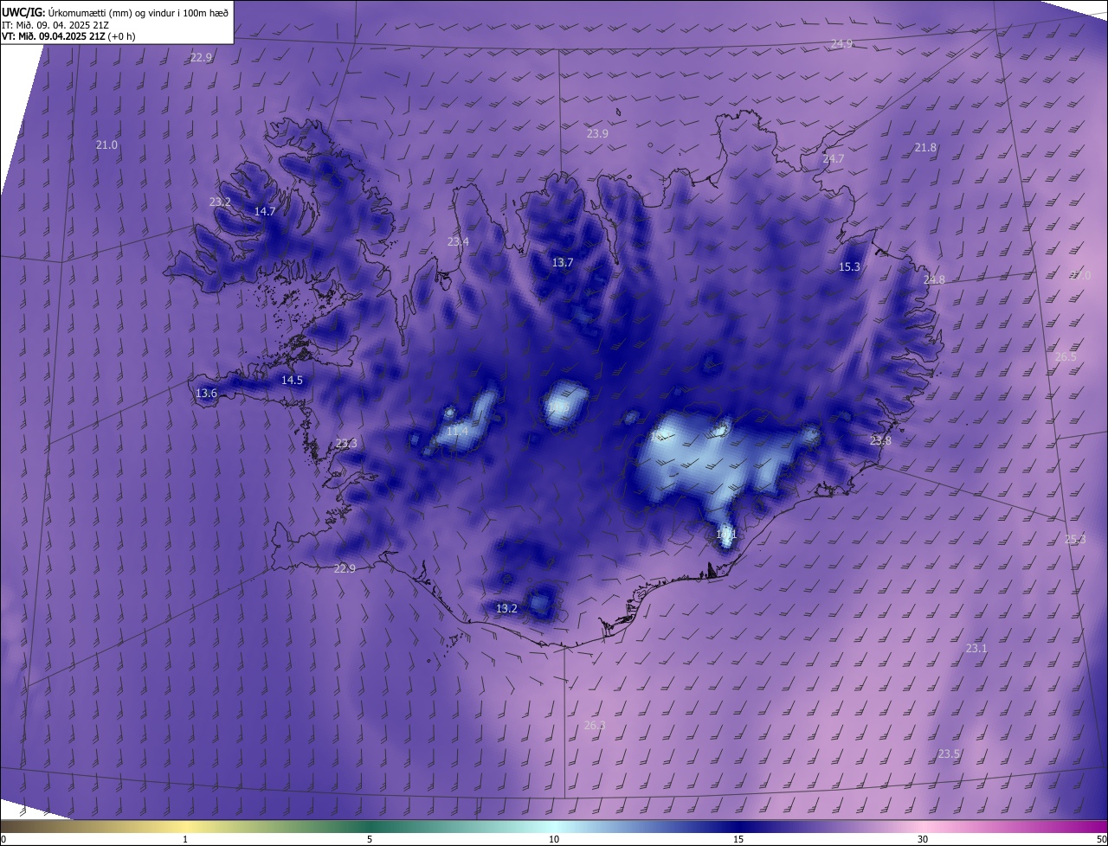This screenshot has width=1108, height=846.
Task: Click the color scale label 10
Action: coord(554,840)
